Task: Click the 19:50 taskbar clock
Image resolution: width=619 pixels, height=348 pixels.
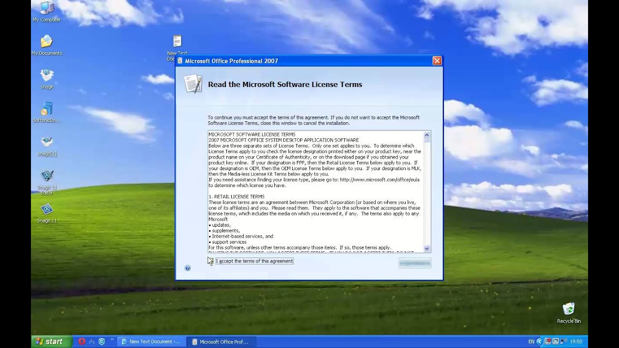Action: pos(575,341)
